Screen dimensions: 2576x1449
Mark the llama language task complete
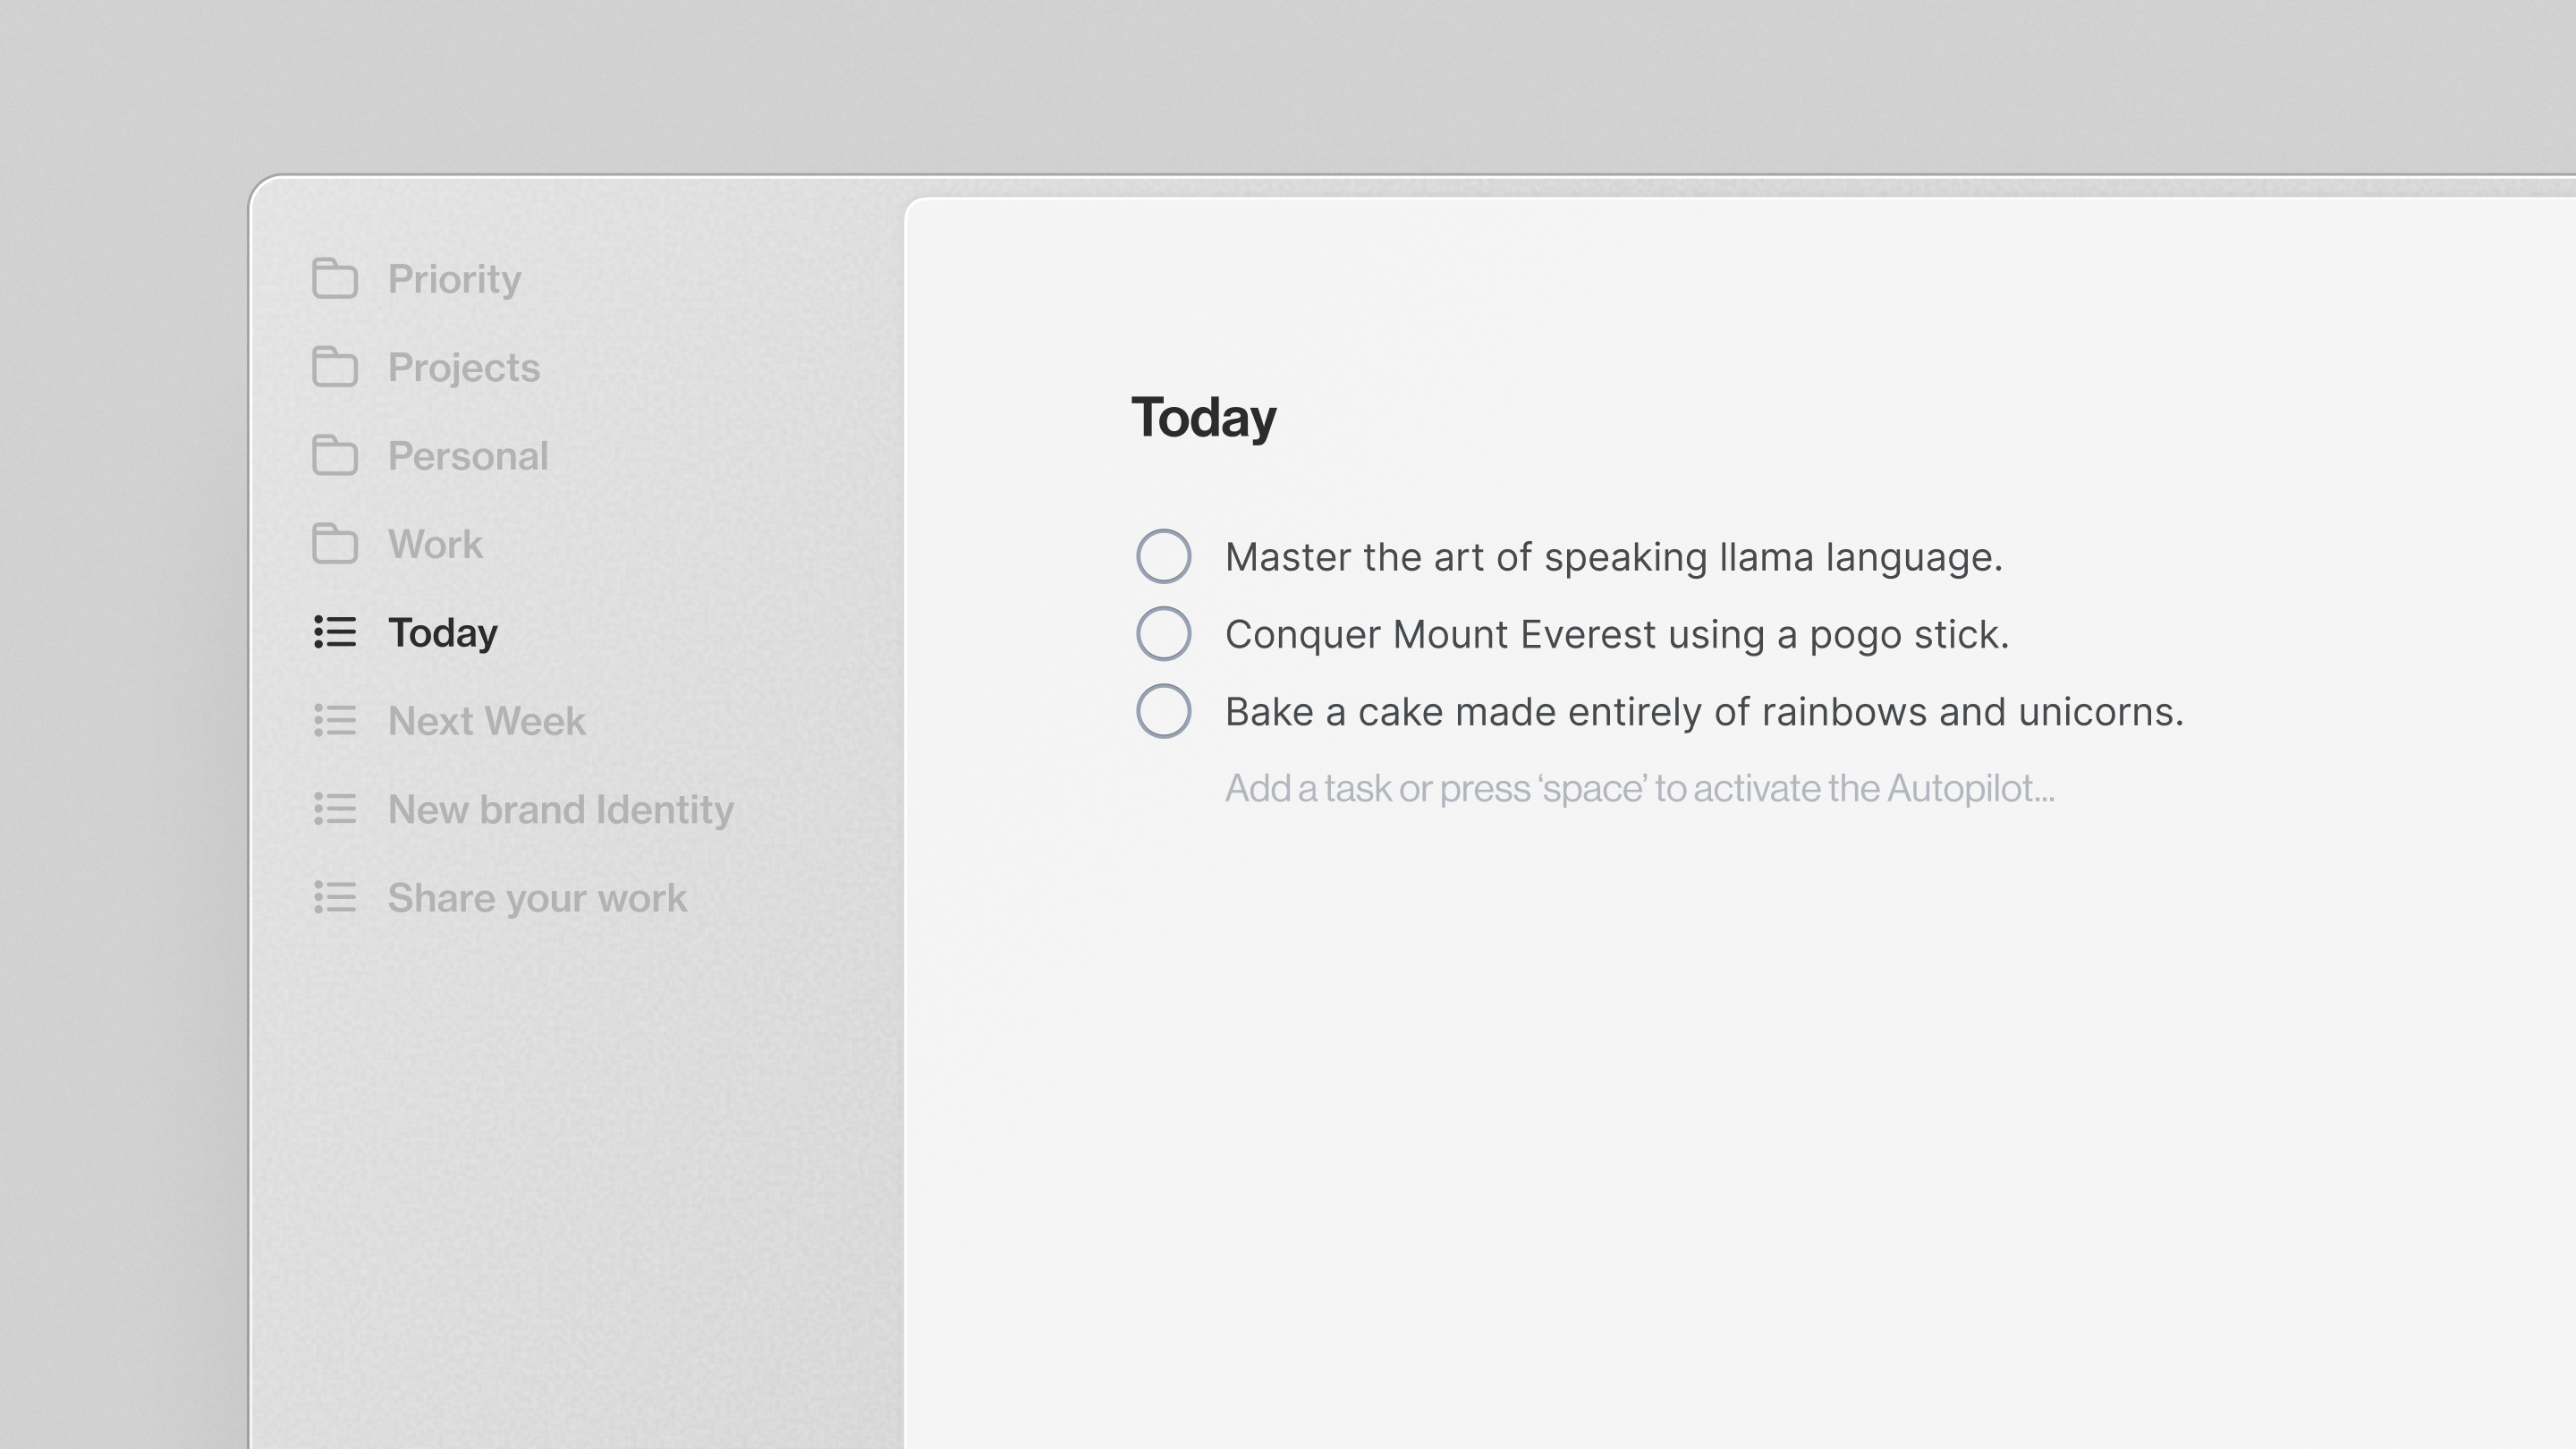click(1163, 556)
